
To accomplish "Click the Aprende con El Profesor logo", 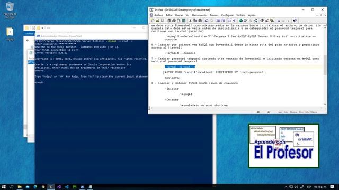I will click(284, 146).
